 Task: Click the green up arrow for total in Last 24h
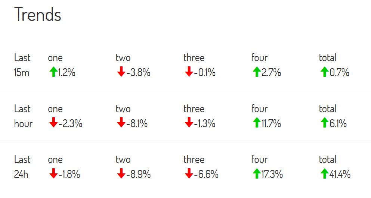tap(324, 173)
